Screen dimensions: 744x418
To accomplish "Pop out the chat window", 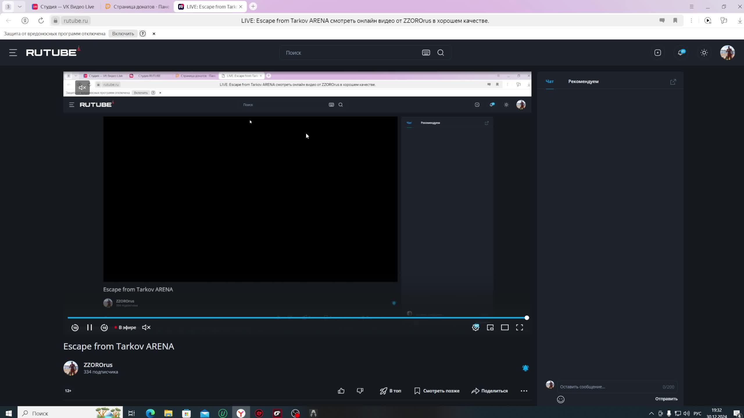I will point(673,82).
